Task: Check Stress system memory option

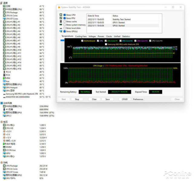Action: pyautogui.click(x=64, y=25)
